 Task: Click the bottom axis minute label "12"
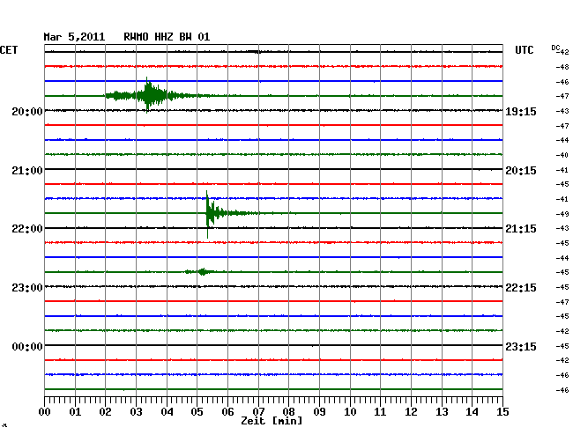[411, 412]
